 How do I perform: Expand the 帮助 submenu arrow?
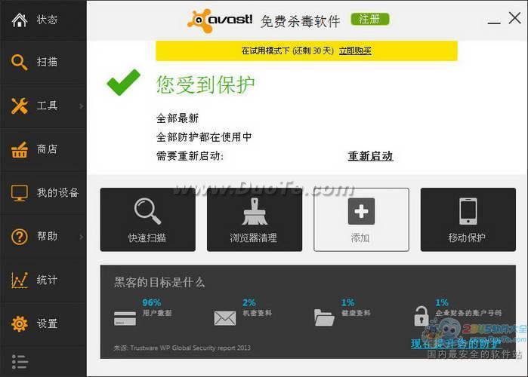tap(81, 237)
